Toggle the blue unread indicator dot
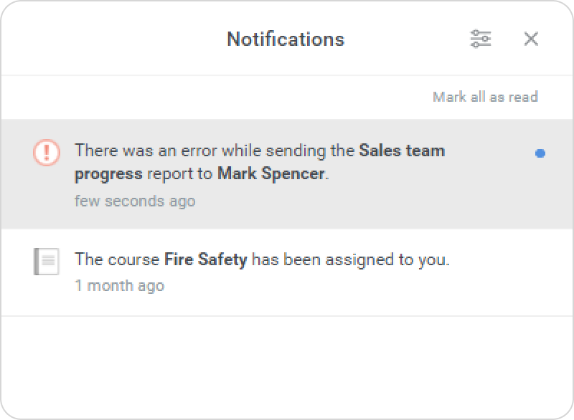574x420 pixels. 540,153
